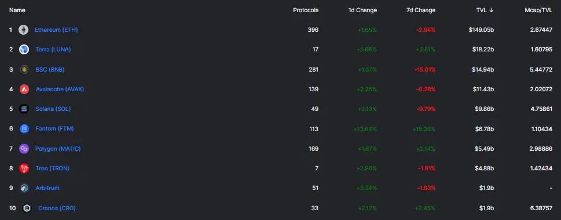Click the Name column header

click(x=17, y=10)
